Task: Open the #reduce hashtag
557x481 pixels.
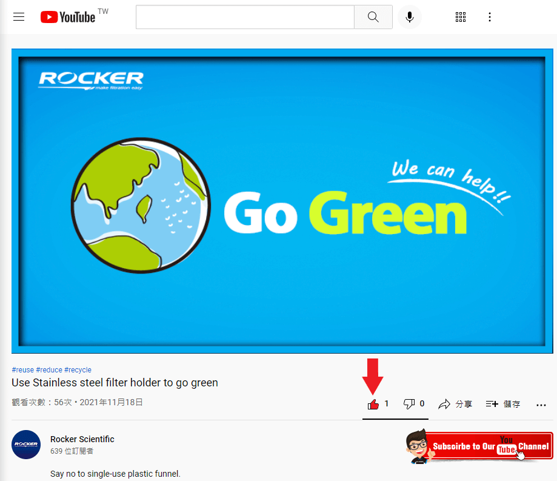Action: coord(49,370)
